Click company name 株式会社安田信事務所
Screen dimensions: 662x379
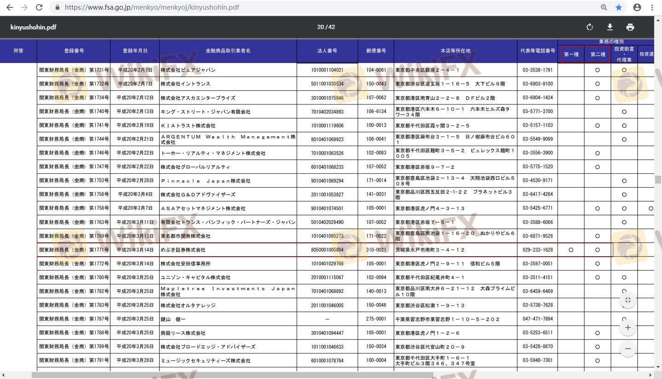click(185, 264)
